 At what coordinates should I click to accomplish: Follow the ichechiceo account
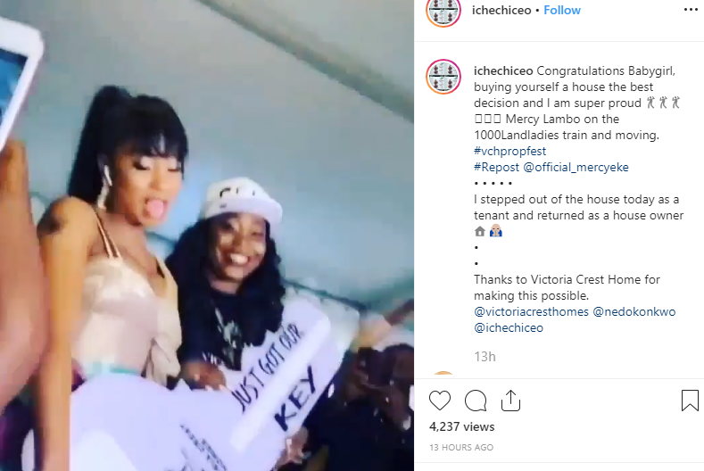click(561, 10)
